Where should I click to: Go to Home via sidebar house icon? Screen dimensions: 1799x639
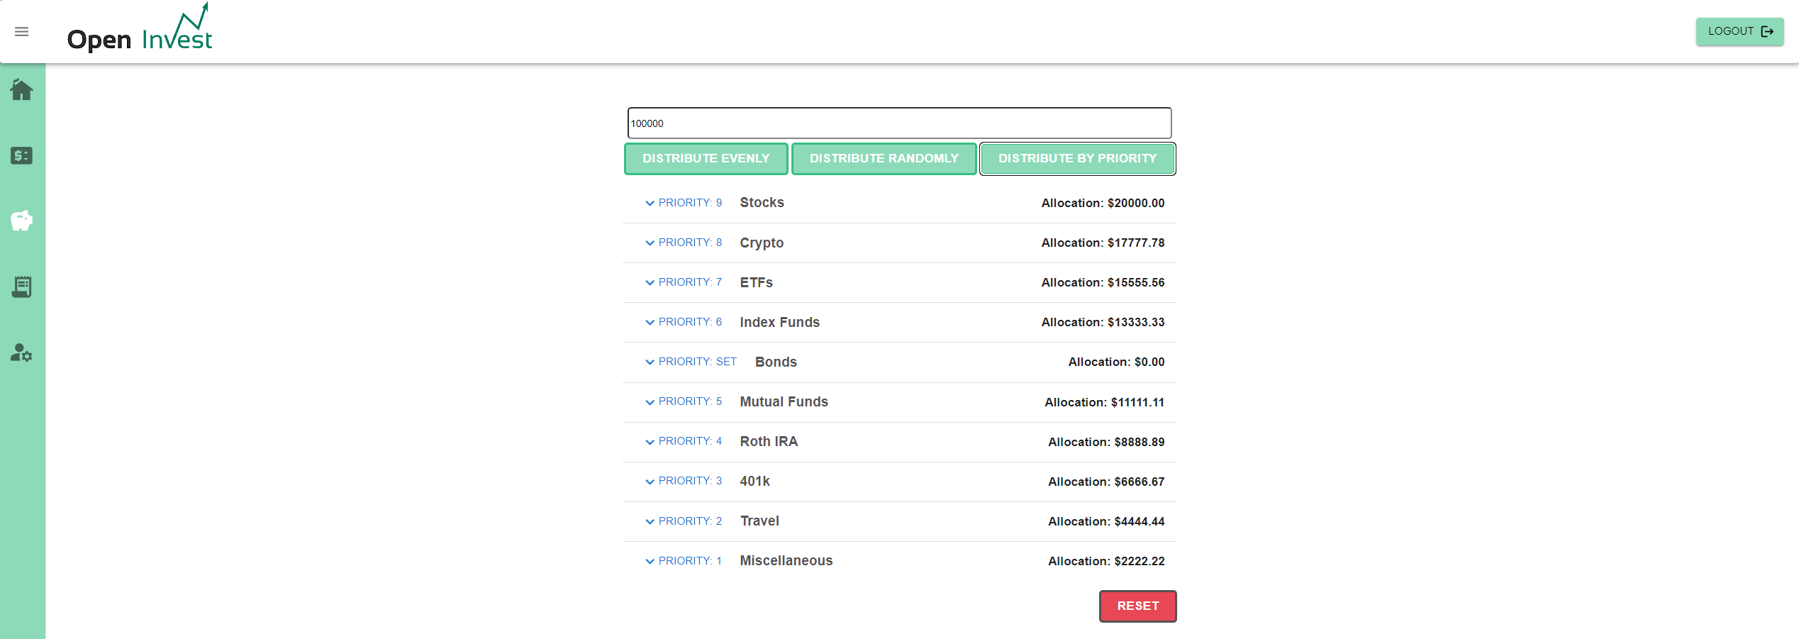click(21, 89)
